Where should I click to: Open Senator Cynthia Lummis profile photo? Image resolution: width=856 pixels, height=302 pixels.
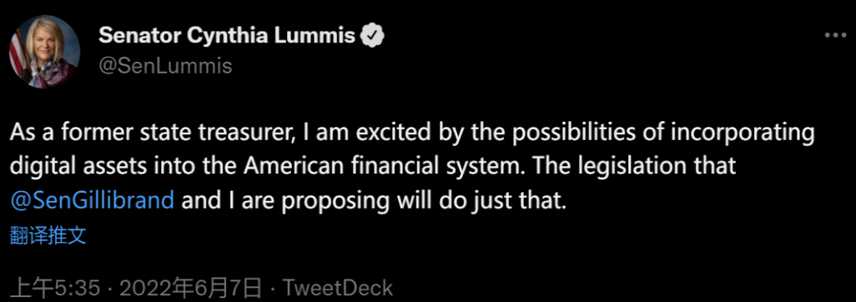tap(44, 52)
